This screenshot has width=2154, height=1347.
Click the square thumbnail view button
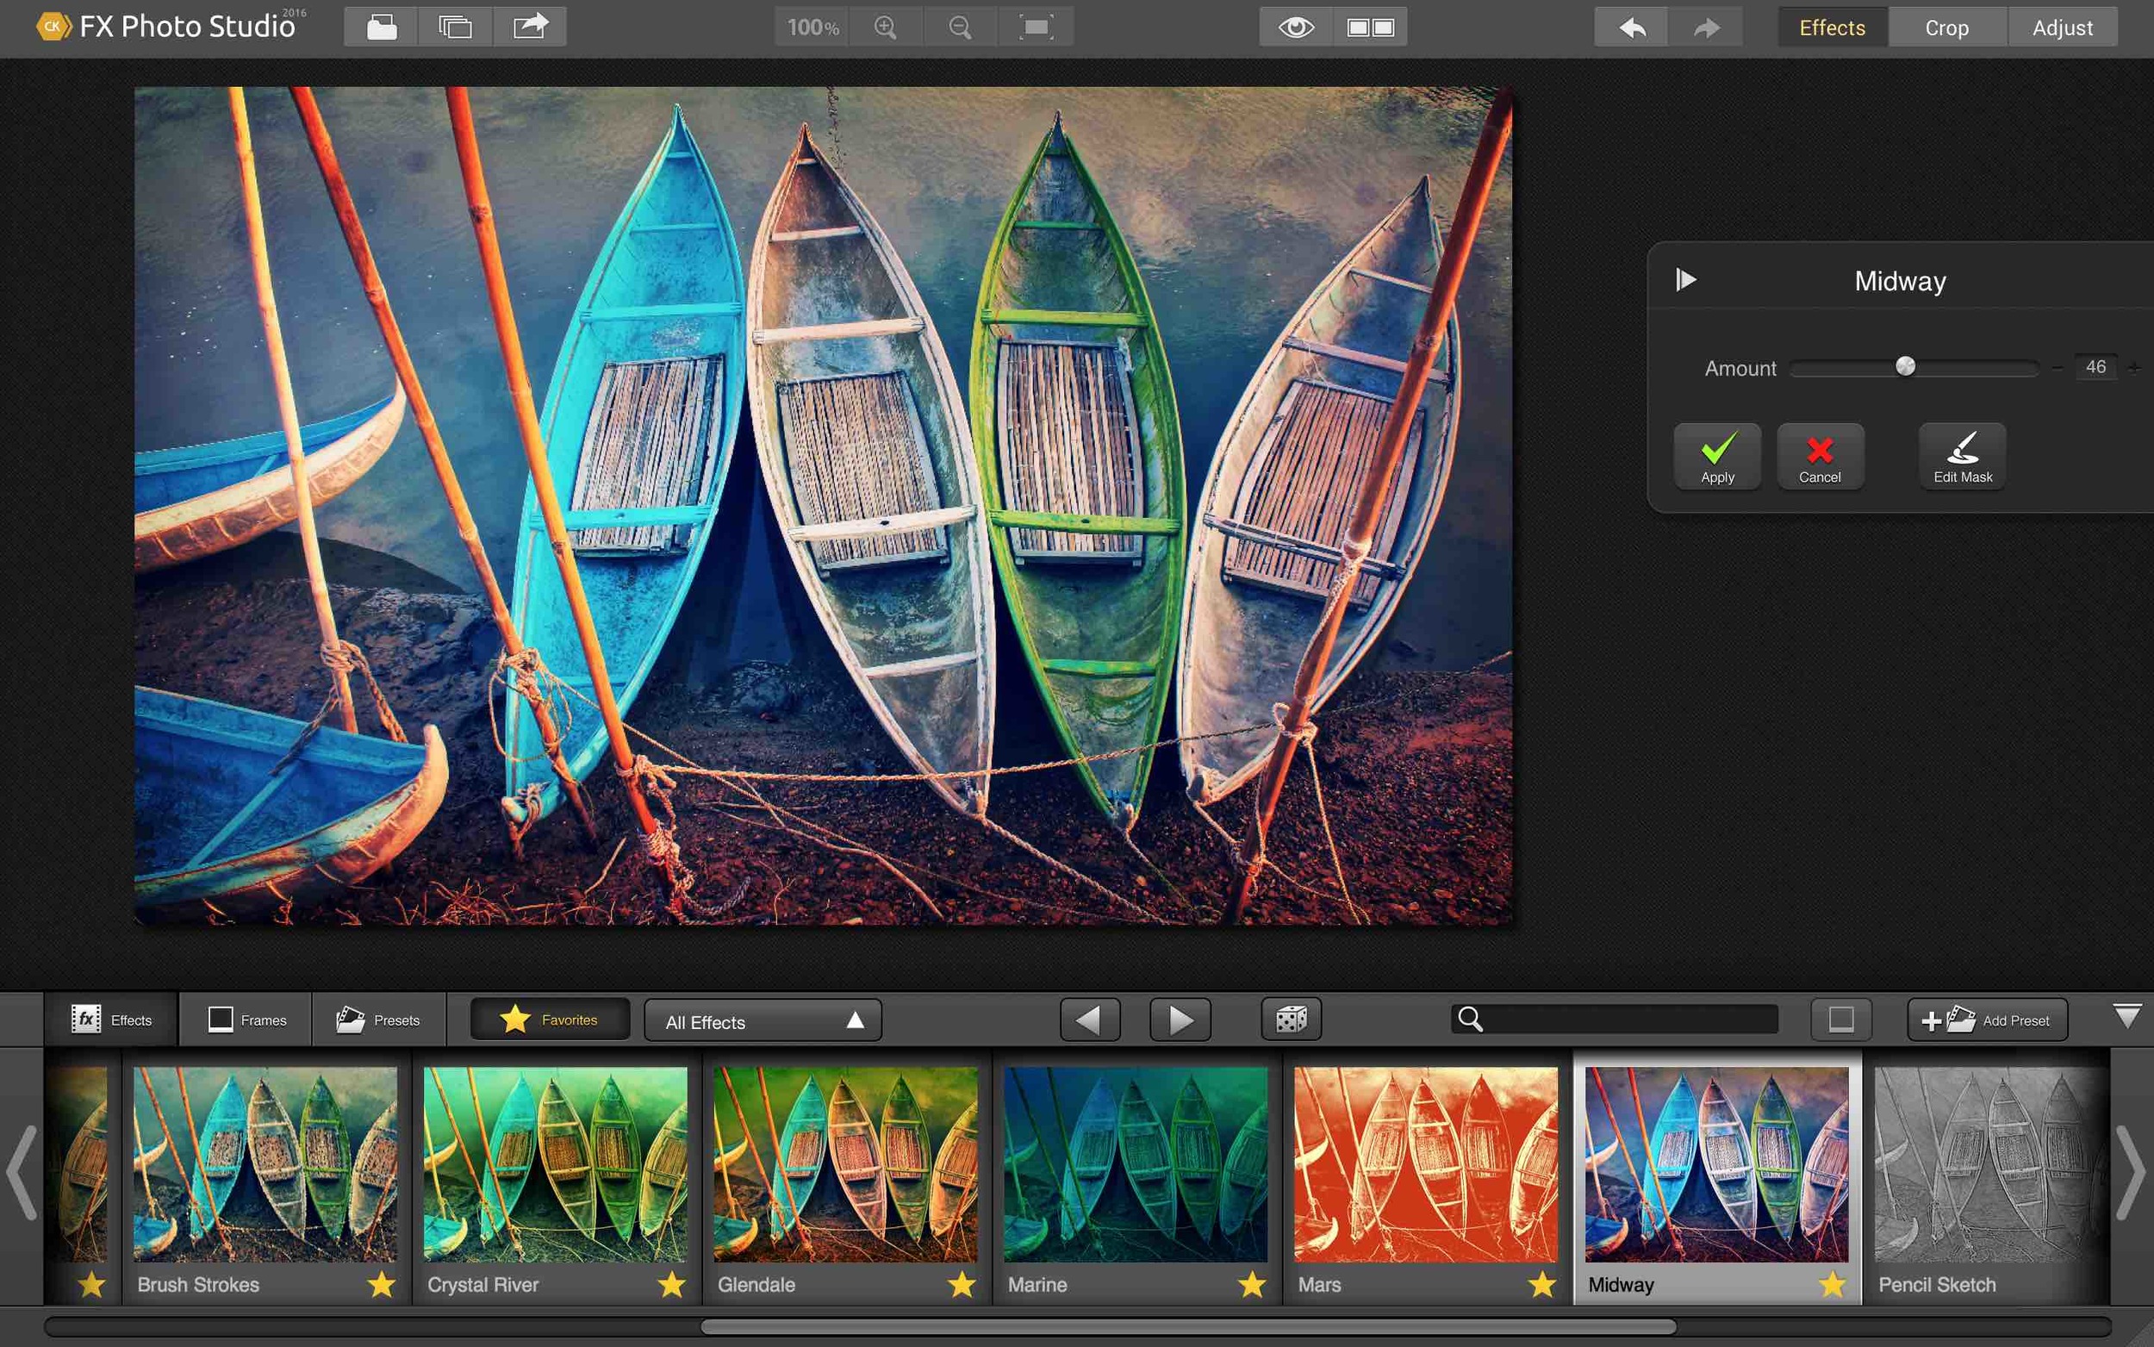click(x=1840, y=1020)
